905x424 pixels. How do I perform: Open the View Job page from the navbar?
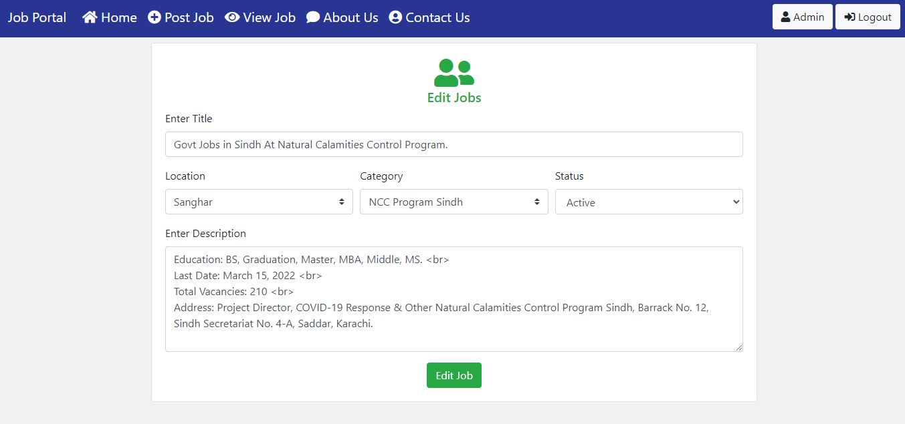coord(260,17)
